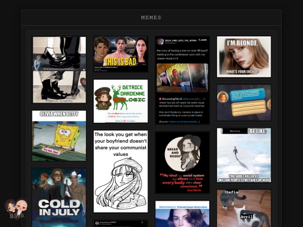Screen dimensions: 303x227
Task: Open the 'Bread and Roses' quote image
Action: (x=182, y=163)
